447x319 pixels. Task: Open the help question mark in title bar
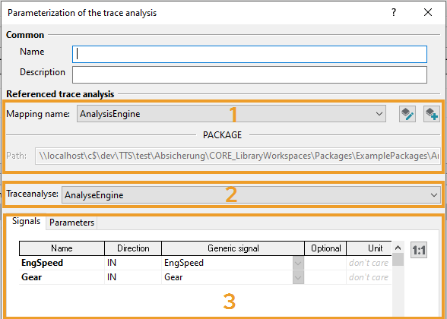(394, 12)
